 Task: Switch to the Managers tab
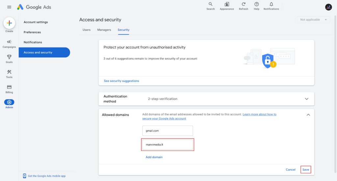pyautogui.click(x=104, y=30)
